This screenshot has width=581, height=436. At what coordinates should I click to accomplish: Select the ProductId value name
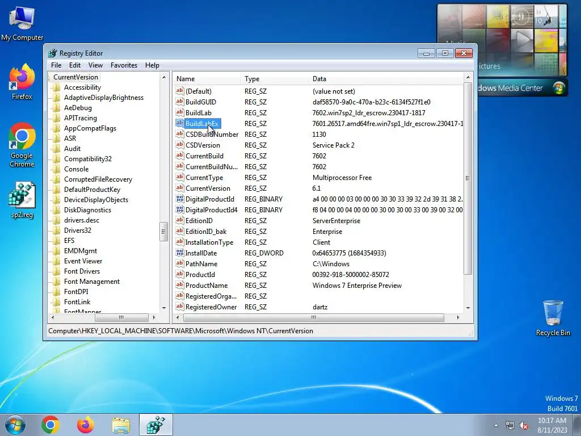pos(200,274)
